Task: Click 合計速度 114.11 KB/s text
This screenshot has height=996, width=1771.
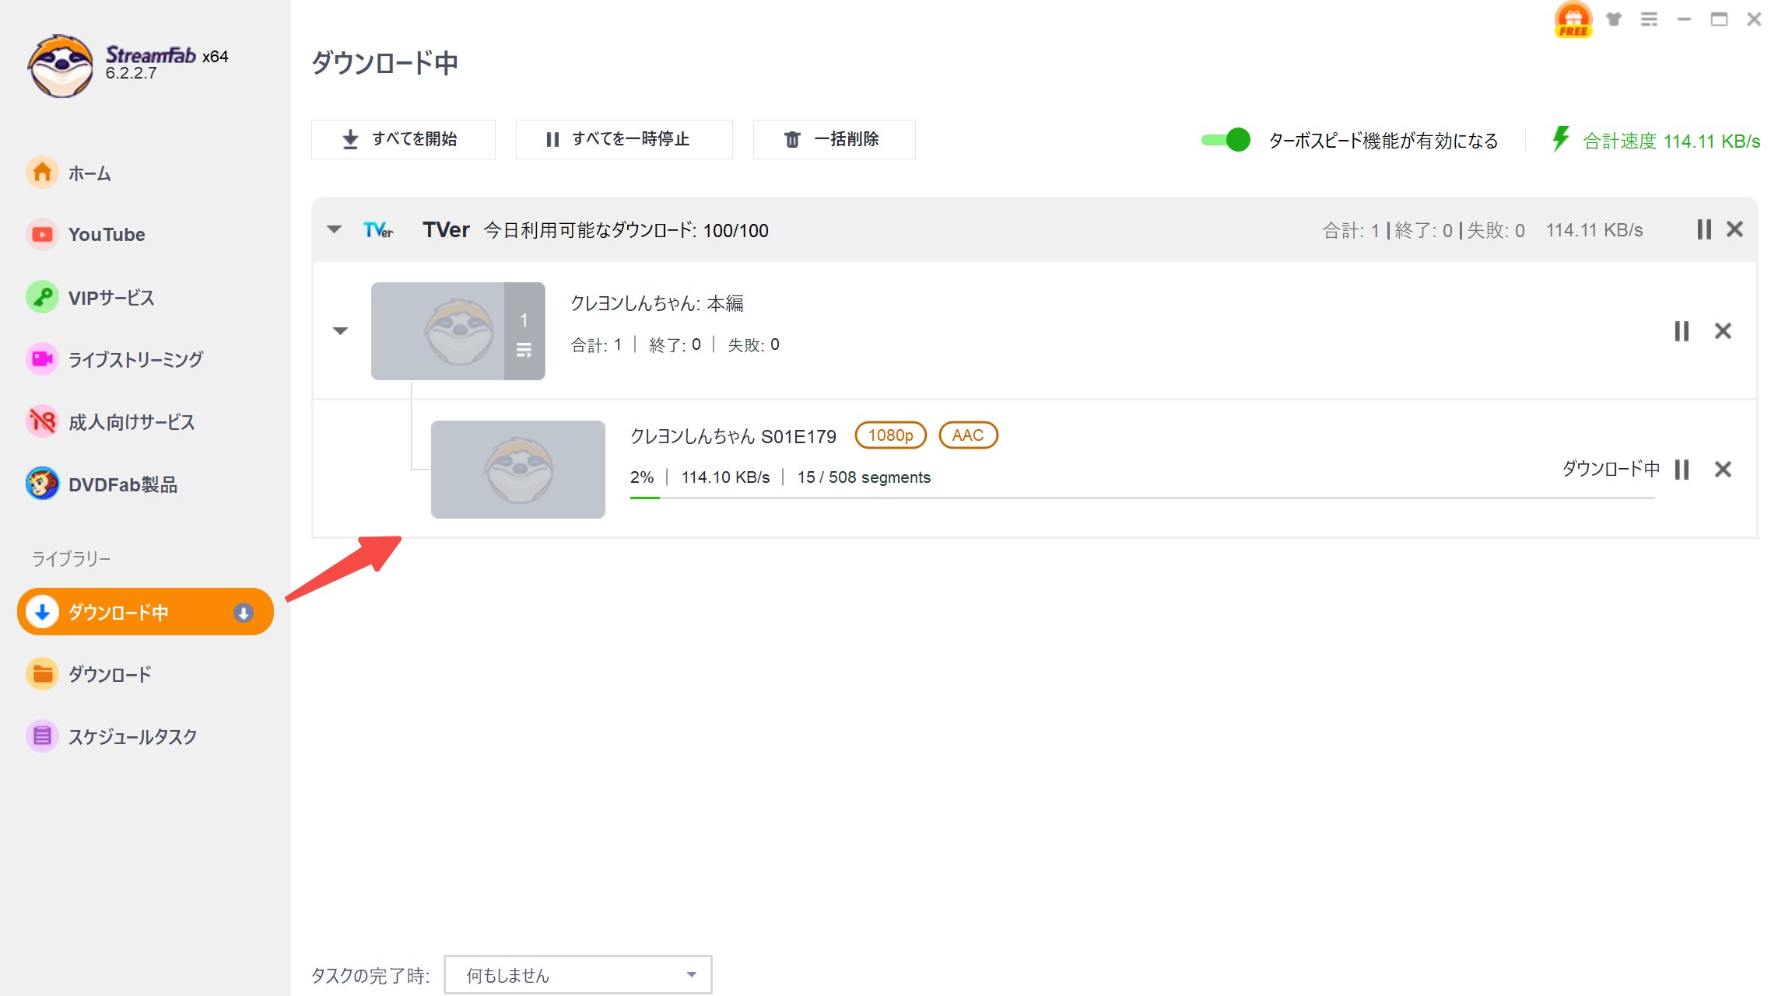Action: click(1671, 142)
